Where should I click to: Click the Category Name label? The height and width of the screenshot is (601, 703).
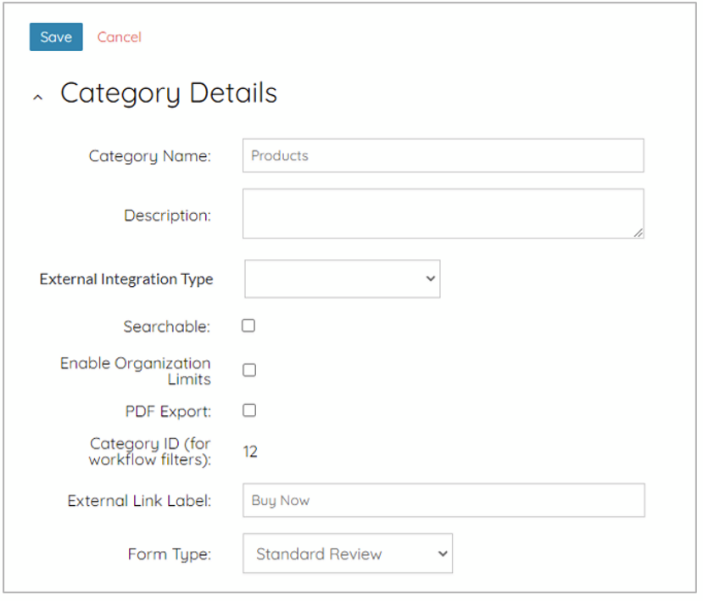coord(149,156)
